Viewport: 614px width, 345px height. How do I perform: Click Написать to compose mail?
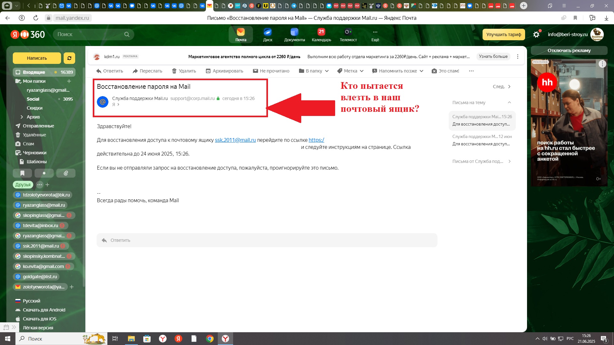[37, 58]
